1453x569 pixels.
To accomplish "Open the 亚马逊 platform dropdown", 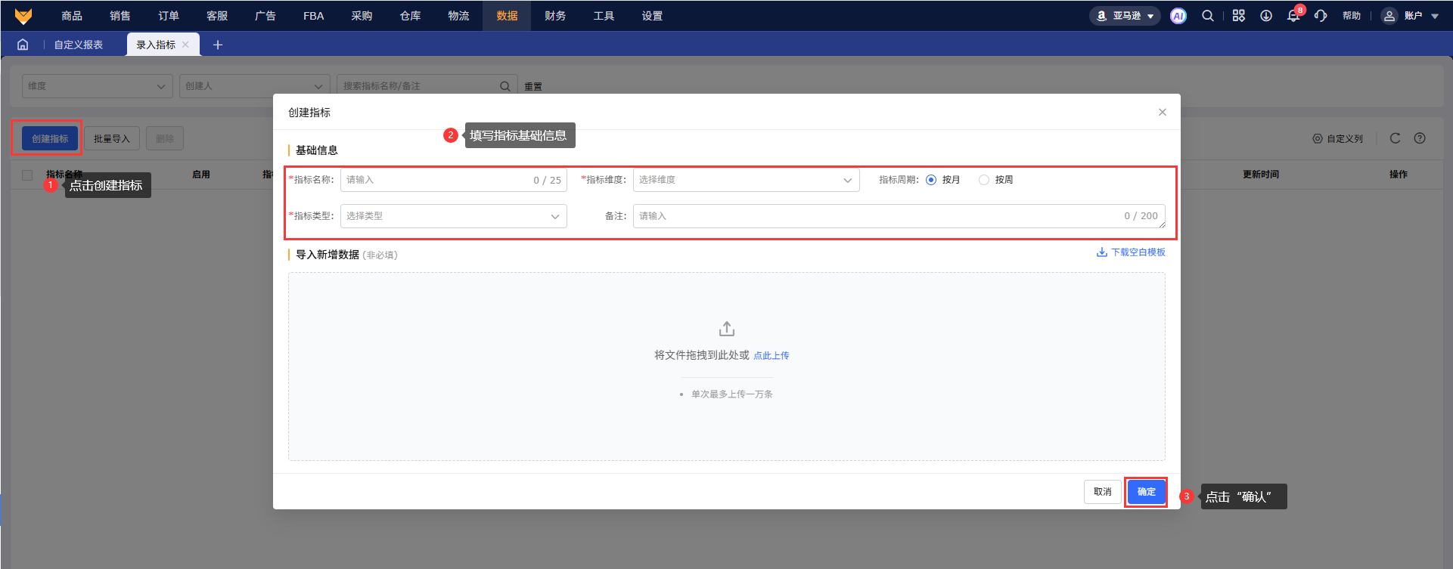I will [1125, 16].
